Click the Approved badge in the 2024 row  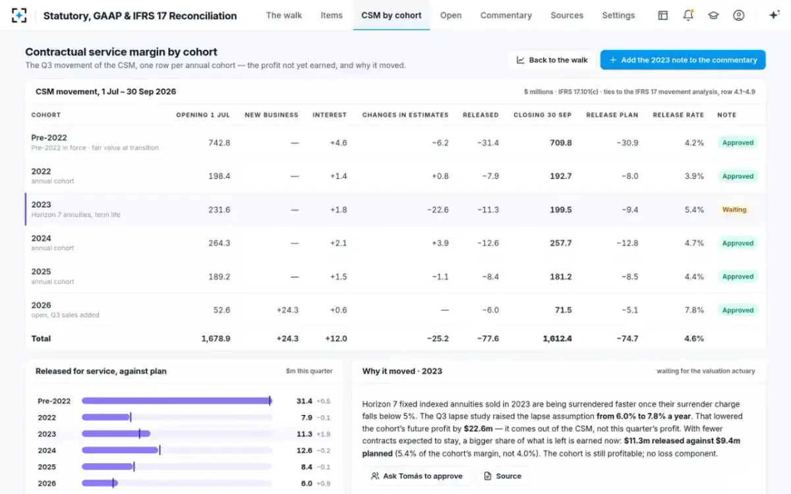tap(738, 243)
